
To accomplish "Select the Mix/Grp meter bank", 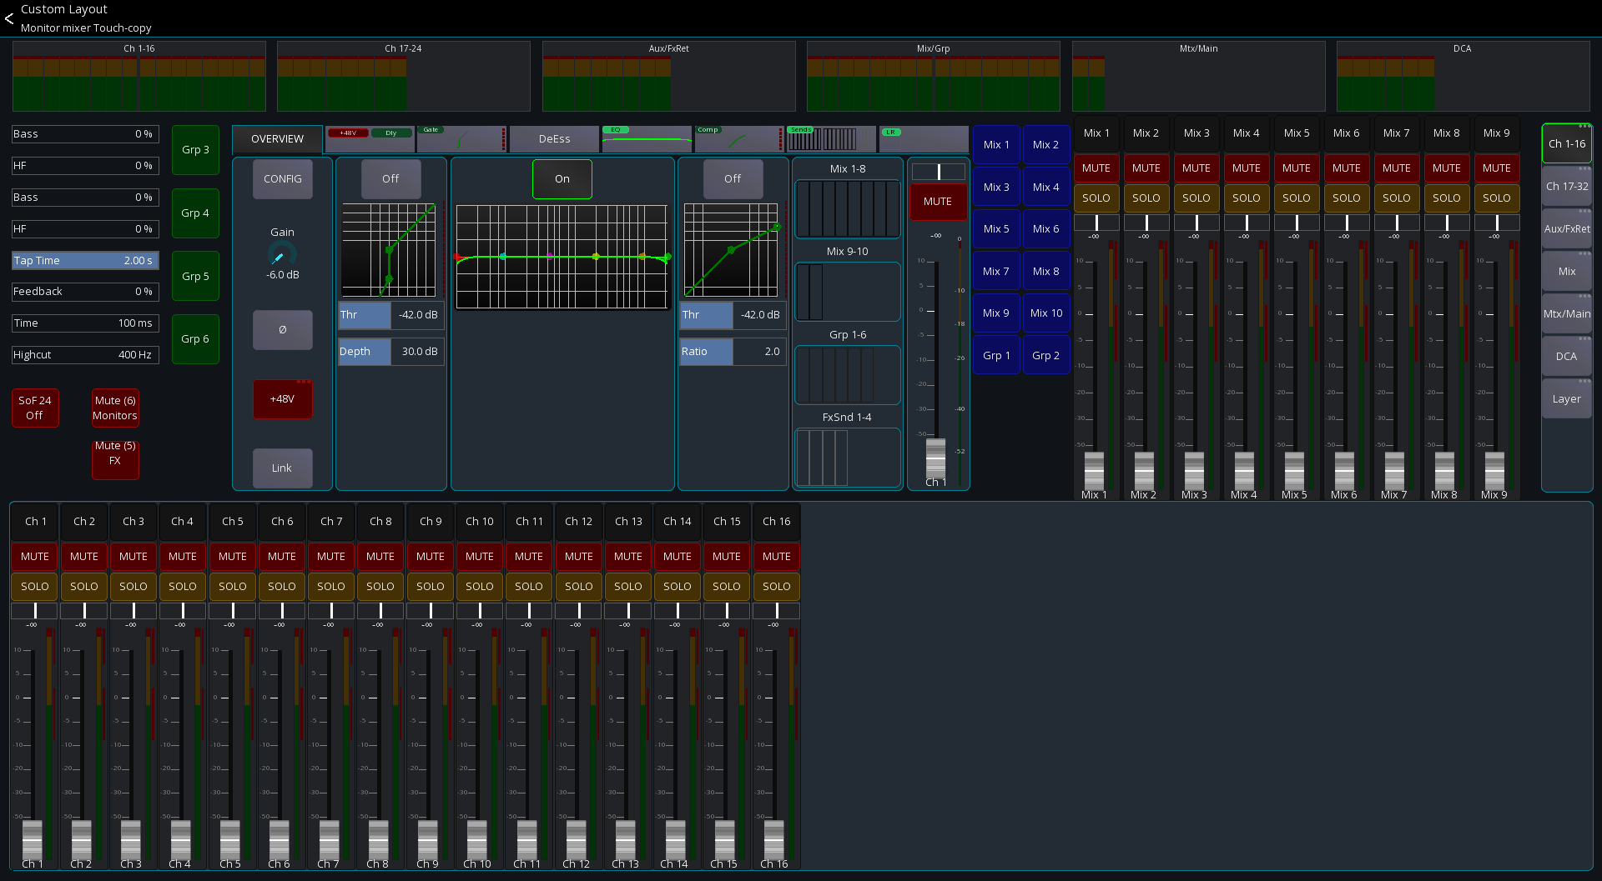I will (934, 77).
